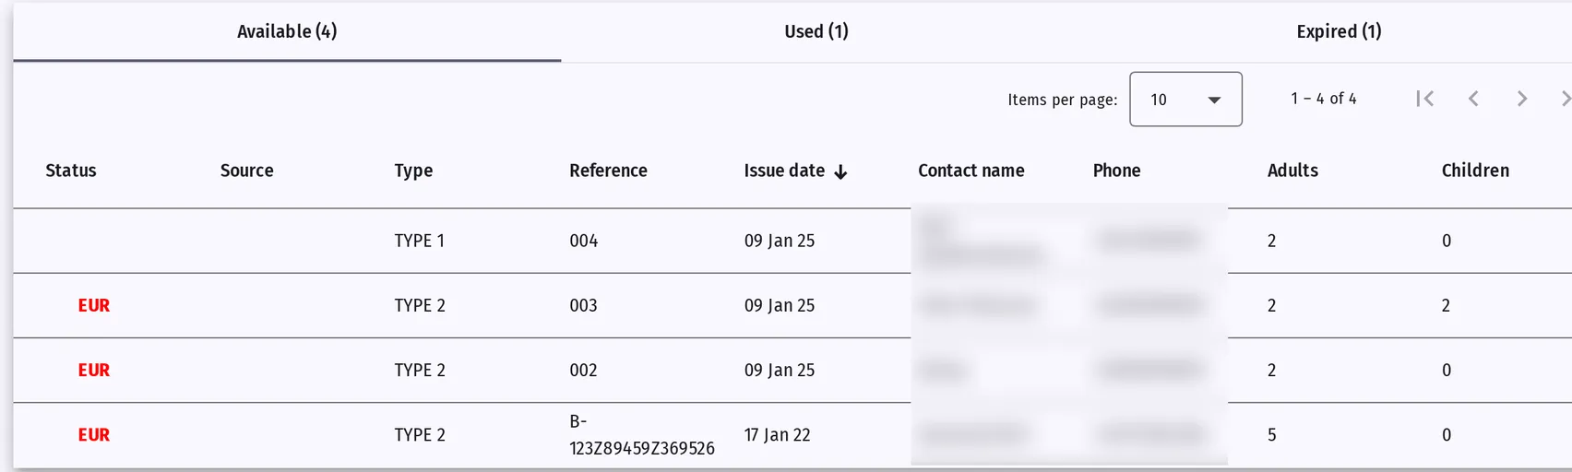Go to the first page of results
1572x472 pixels.
1424,99
